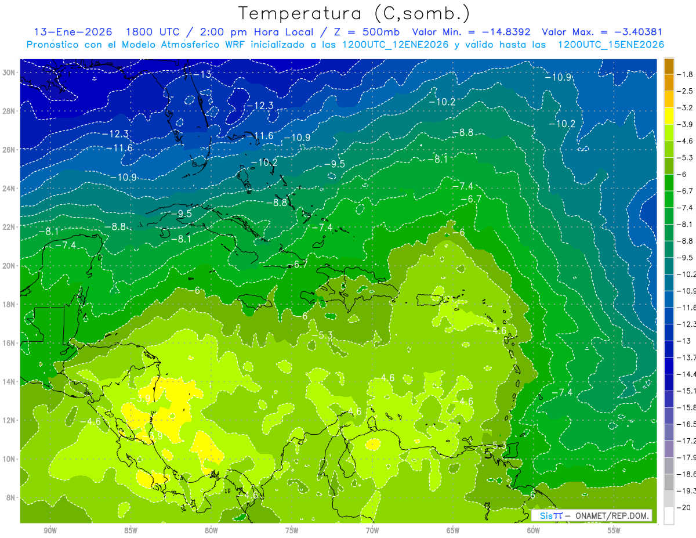
Task: Click the '-3.2' colorbar label
Action: tap(686, 108)
